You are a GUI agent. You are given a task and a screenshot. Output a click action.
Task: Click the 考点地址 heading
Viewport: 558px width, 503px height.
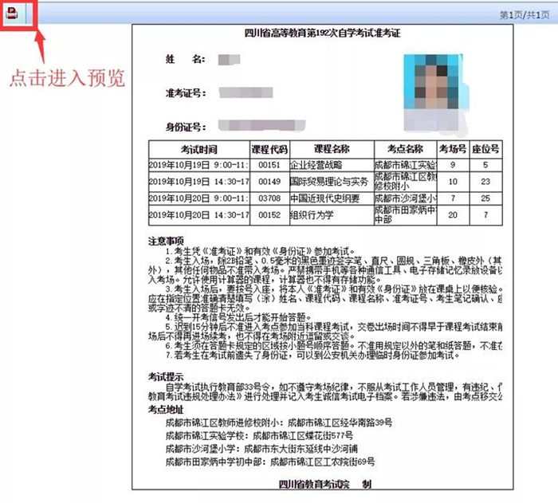(166, 410)
